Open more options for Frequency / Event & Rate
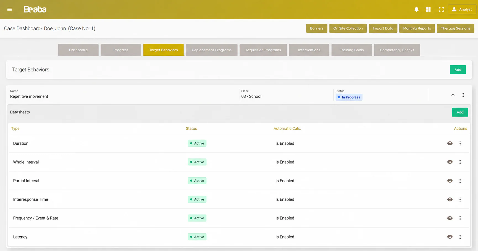The image size is (478, 251). [460, 218]
